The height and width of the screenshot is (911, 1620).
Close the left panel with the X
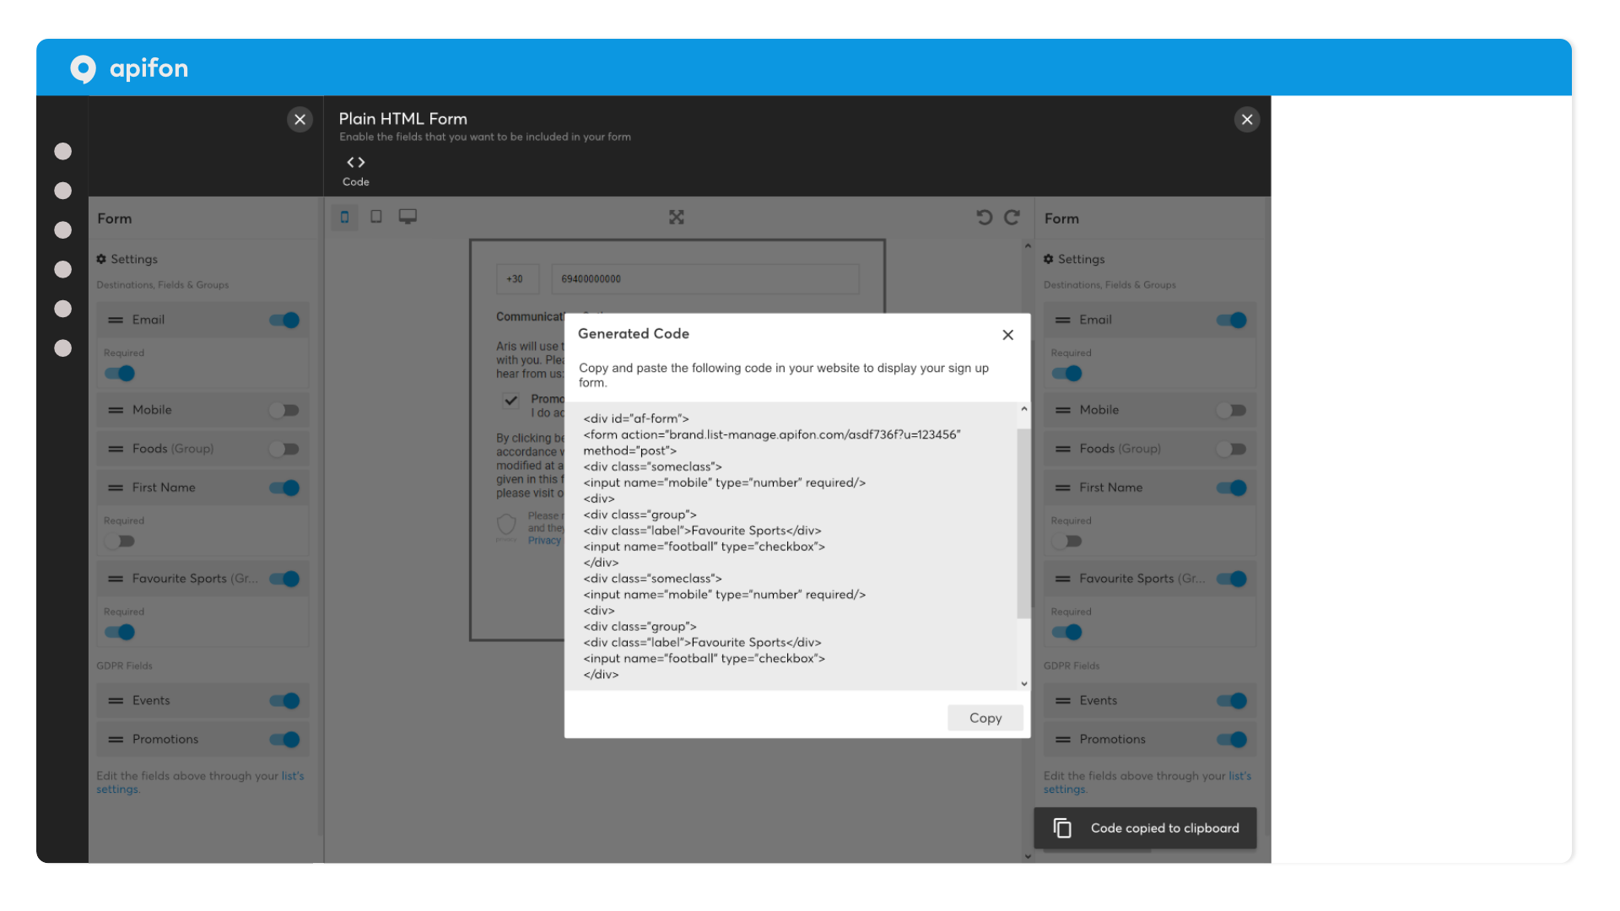click(x=300, y=120)
